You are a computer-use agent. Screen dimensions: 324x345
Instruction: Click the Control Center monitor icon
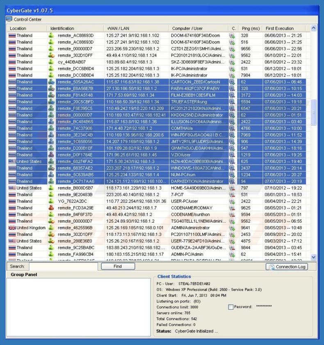tap(9, 19)
